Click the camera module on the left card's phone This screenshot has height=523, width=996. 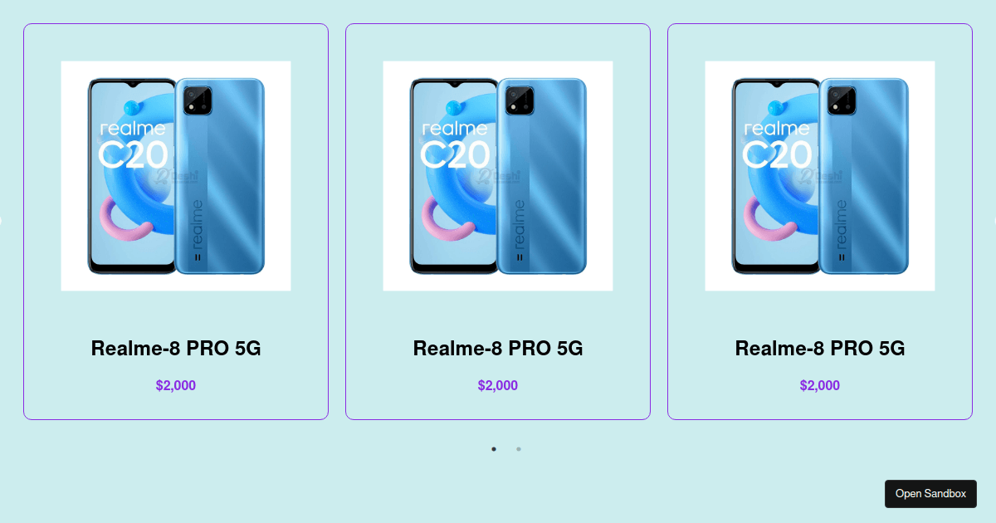198,100
